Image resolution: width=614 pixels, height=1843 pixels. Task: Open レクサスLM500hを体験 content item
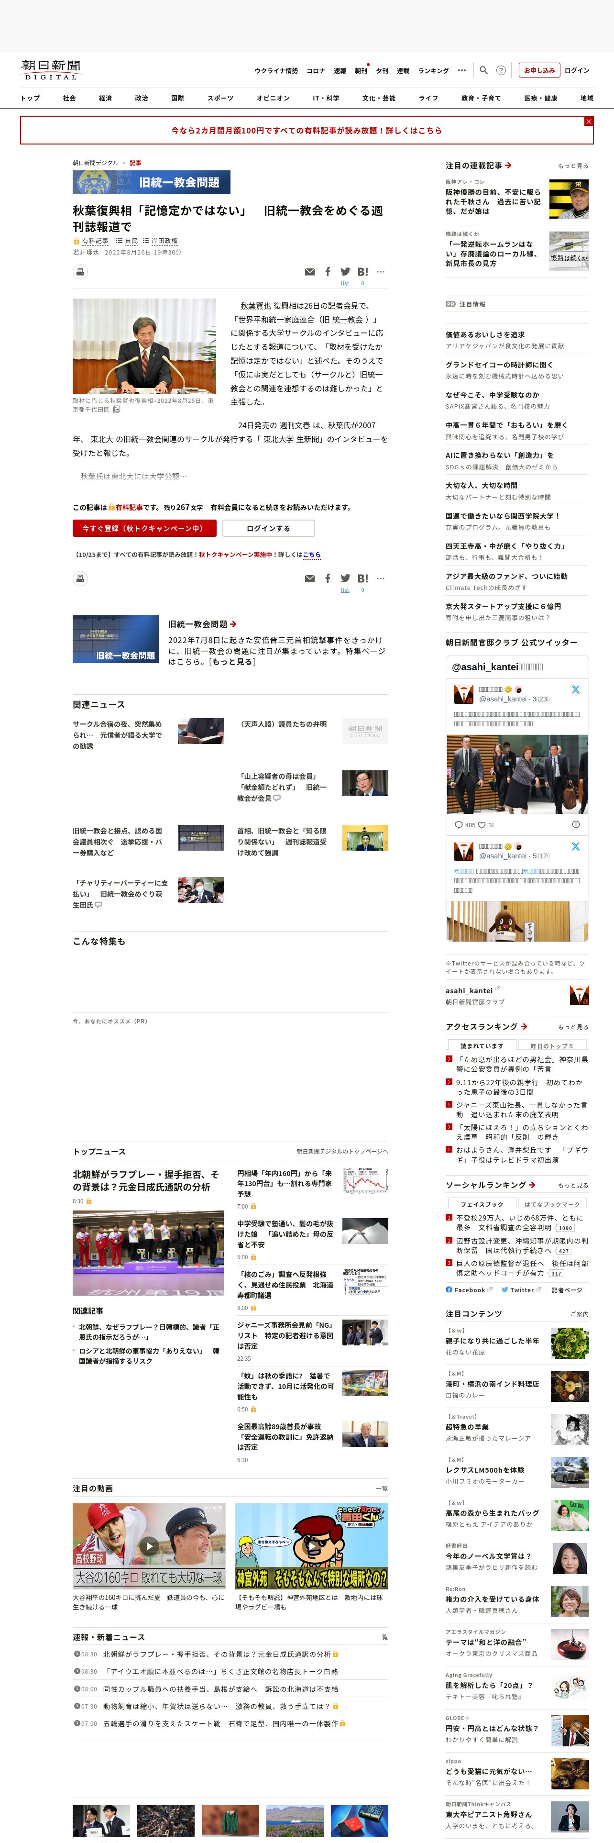[517, 1472]
